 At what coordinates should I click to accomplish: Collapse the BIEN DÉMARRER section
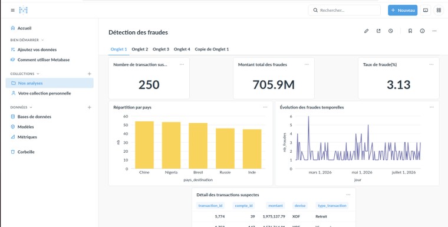coord(42,40)
